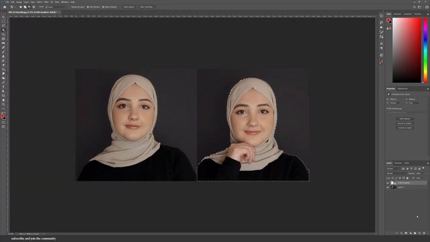Click the Convert to Layers button
The image size is (430, 242).
pyautogui.click(x=404, y=128)
